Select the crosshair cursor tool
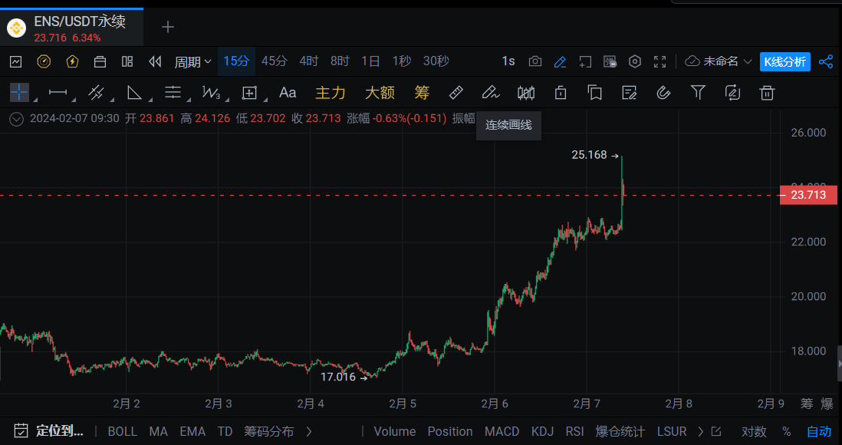 coord(19,93)
